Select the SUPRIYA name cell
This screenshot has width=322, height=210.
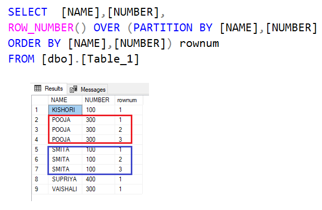click(x=65, y=179)
